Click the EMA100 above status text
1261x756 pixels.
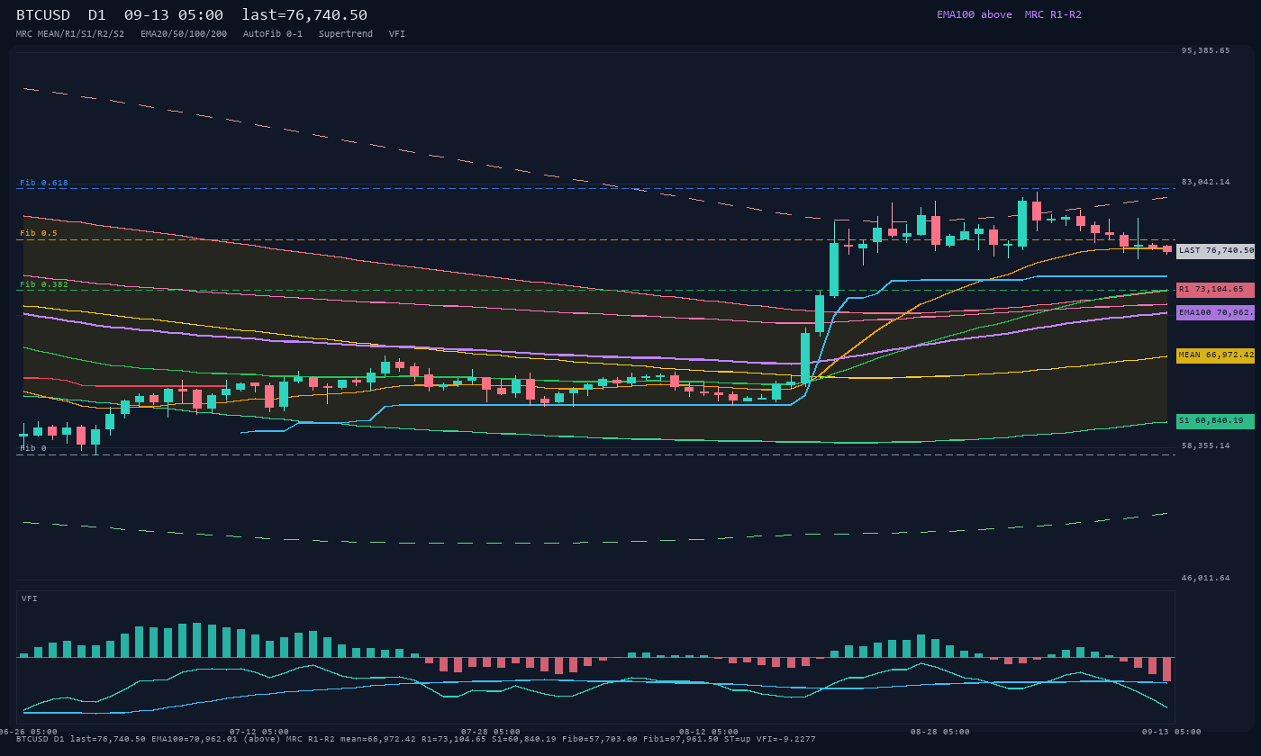pyautogui.click(x=975, y=14)
